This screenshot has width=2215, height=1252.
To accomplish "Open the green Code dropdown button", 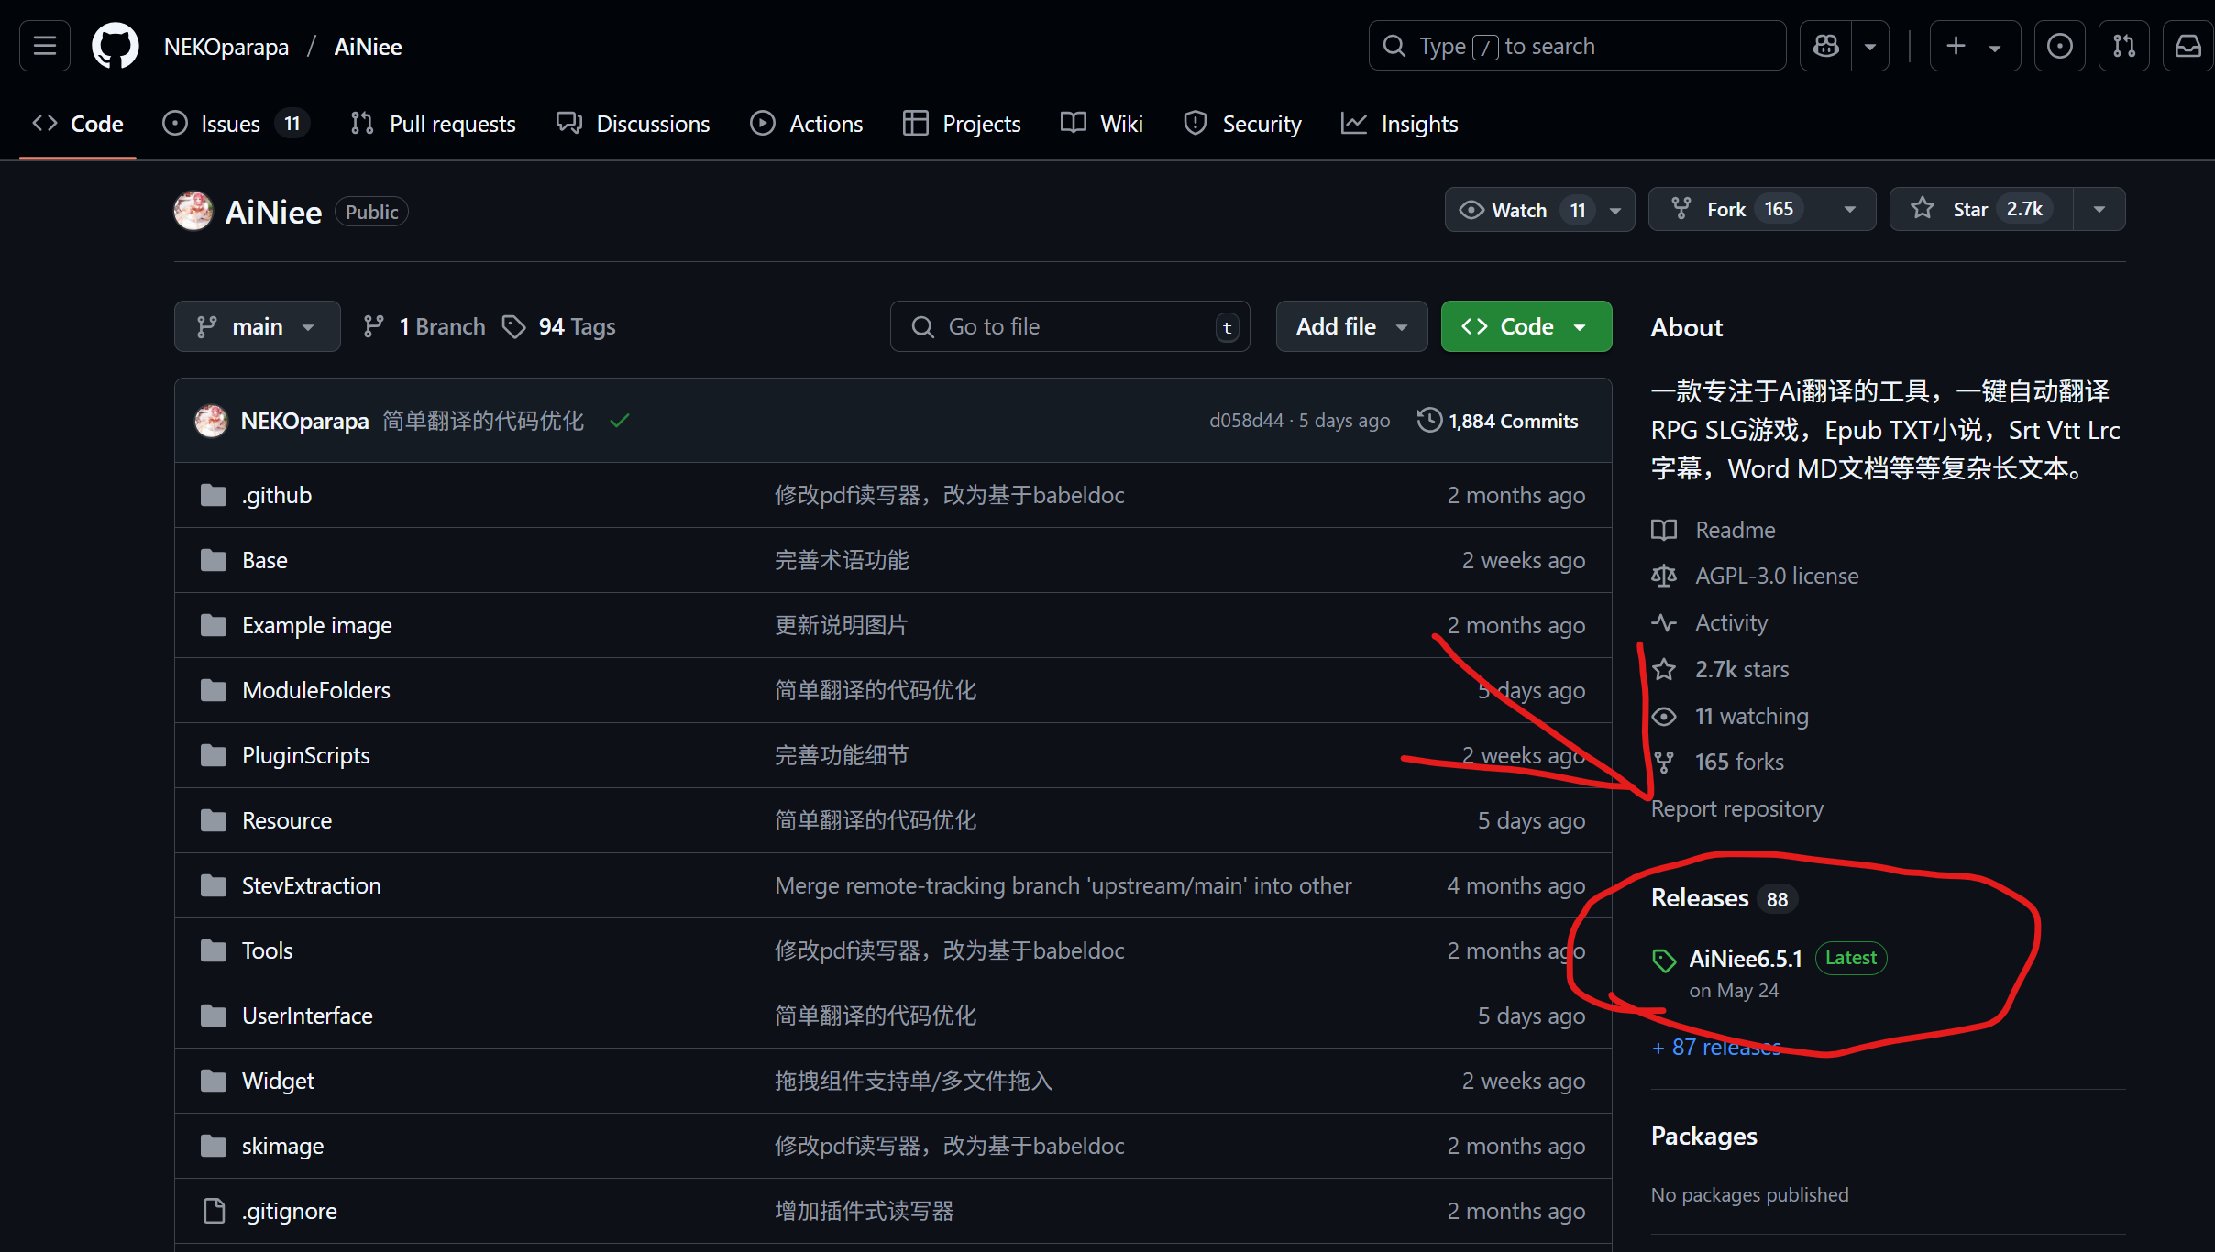I will click(x=1526, y=326).
